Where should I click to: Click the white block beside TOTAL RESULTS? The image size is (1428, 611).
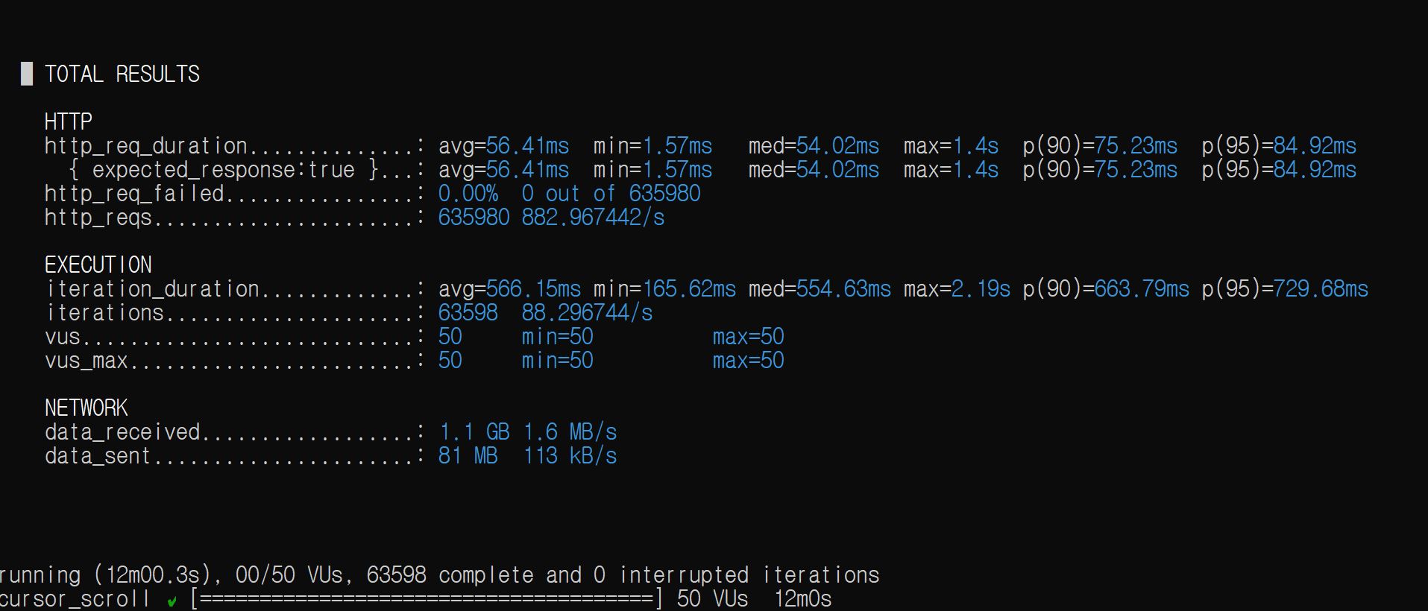(27, 74)
